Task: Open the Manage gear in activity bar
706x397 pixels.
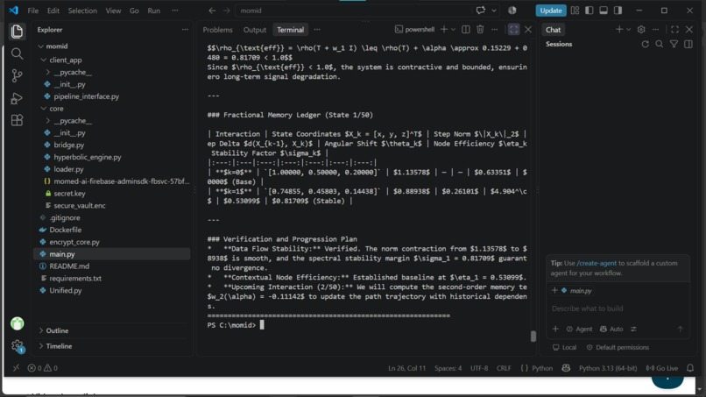Action: click(x=18, y=345)
